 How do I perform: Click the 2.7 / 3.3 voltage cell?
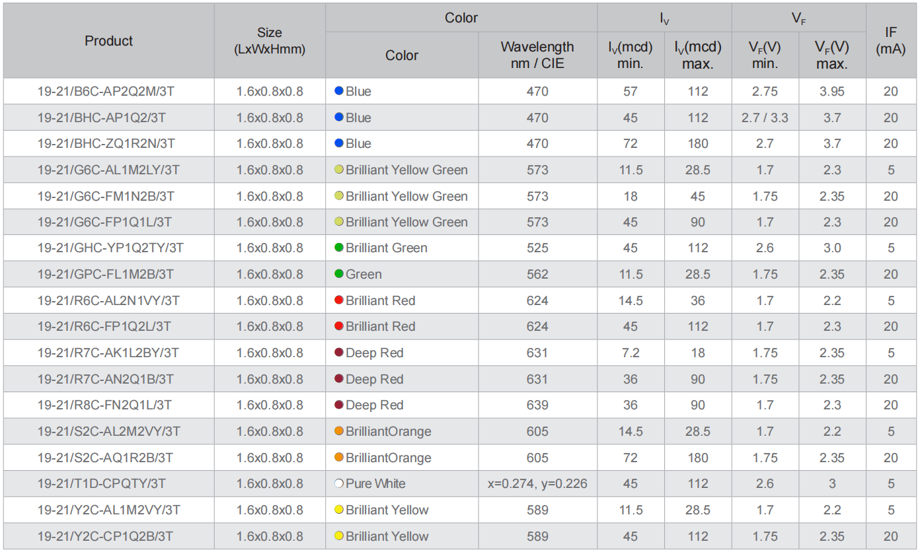765,118
